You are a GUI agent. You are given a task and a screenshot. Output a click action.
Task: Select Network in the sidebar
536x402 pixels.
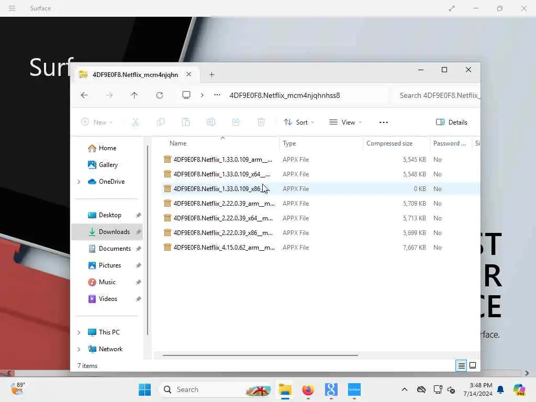[110, 349]
